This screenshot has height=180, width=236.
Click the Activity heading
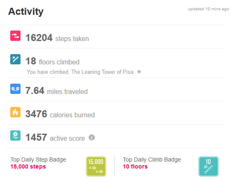(x=26, y=11)
